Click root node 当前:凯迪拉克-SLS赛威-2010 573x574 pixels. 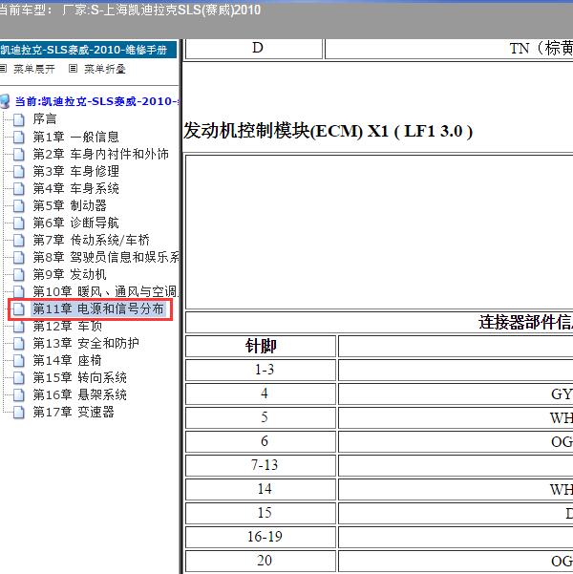click(x=97, y=101)
